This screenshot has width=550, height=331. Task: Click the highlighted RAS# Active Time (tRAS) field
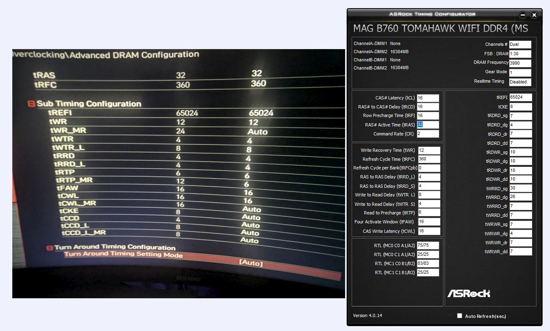428,125
